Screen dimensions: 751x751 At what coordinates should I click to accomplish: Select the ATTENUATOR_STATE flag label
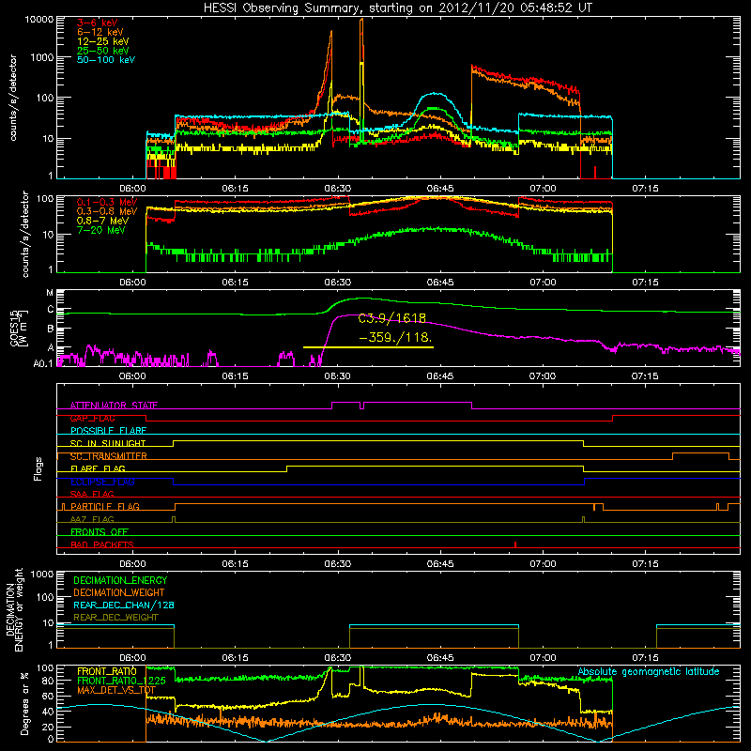click(x=114, y=406)
